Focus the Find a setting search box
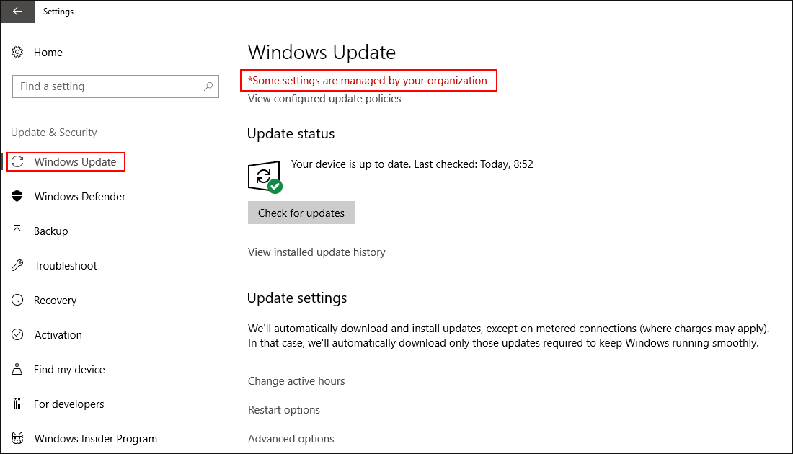Screen dimensions: 793x454 [115, 86]
